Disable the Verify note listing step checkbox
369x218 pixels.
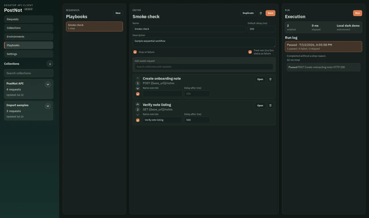click(x=138, y=120)
